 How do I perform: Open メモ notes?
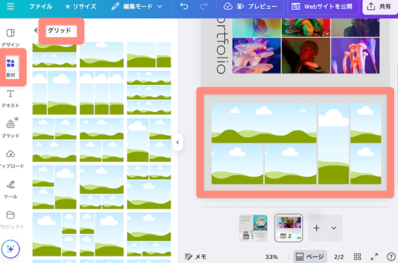tap(196, 256)
